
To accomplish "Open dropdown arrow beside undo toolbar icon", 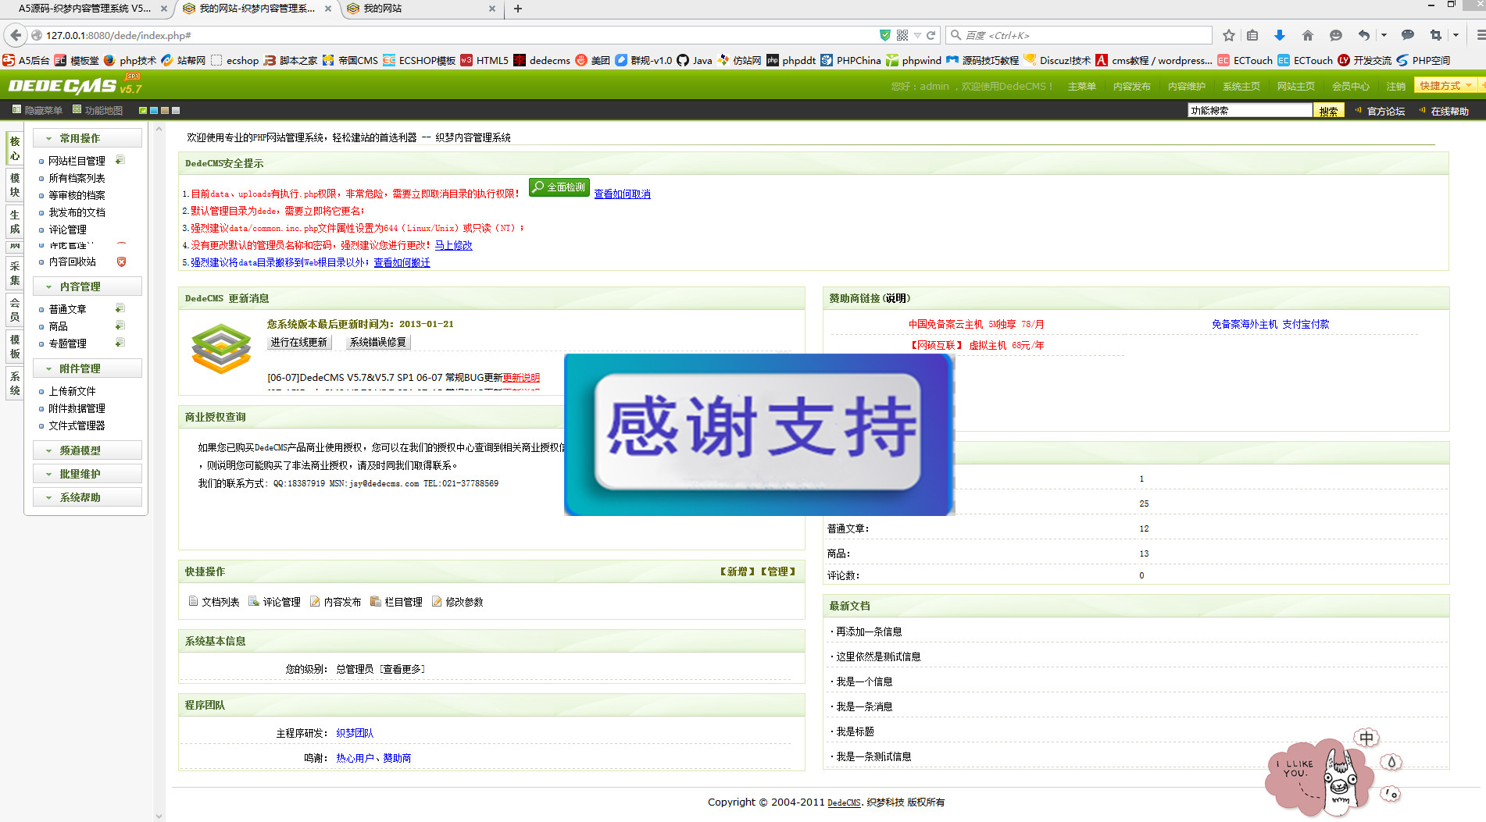I will point(1384,35).
